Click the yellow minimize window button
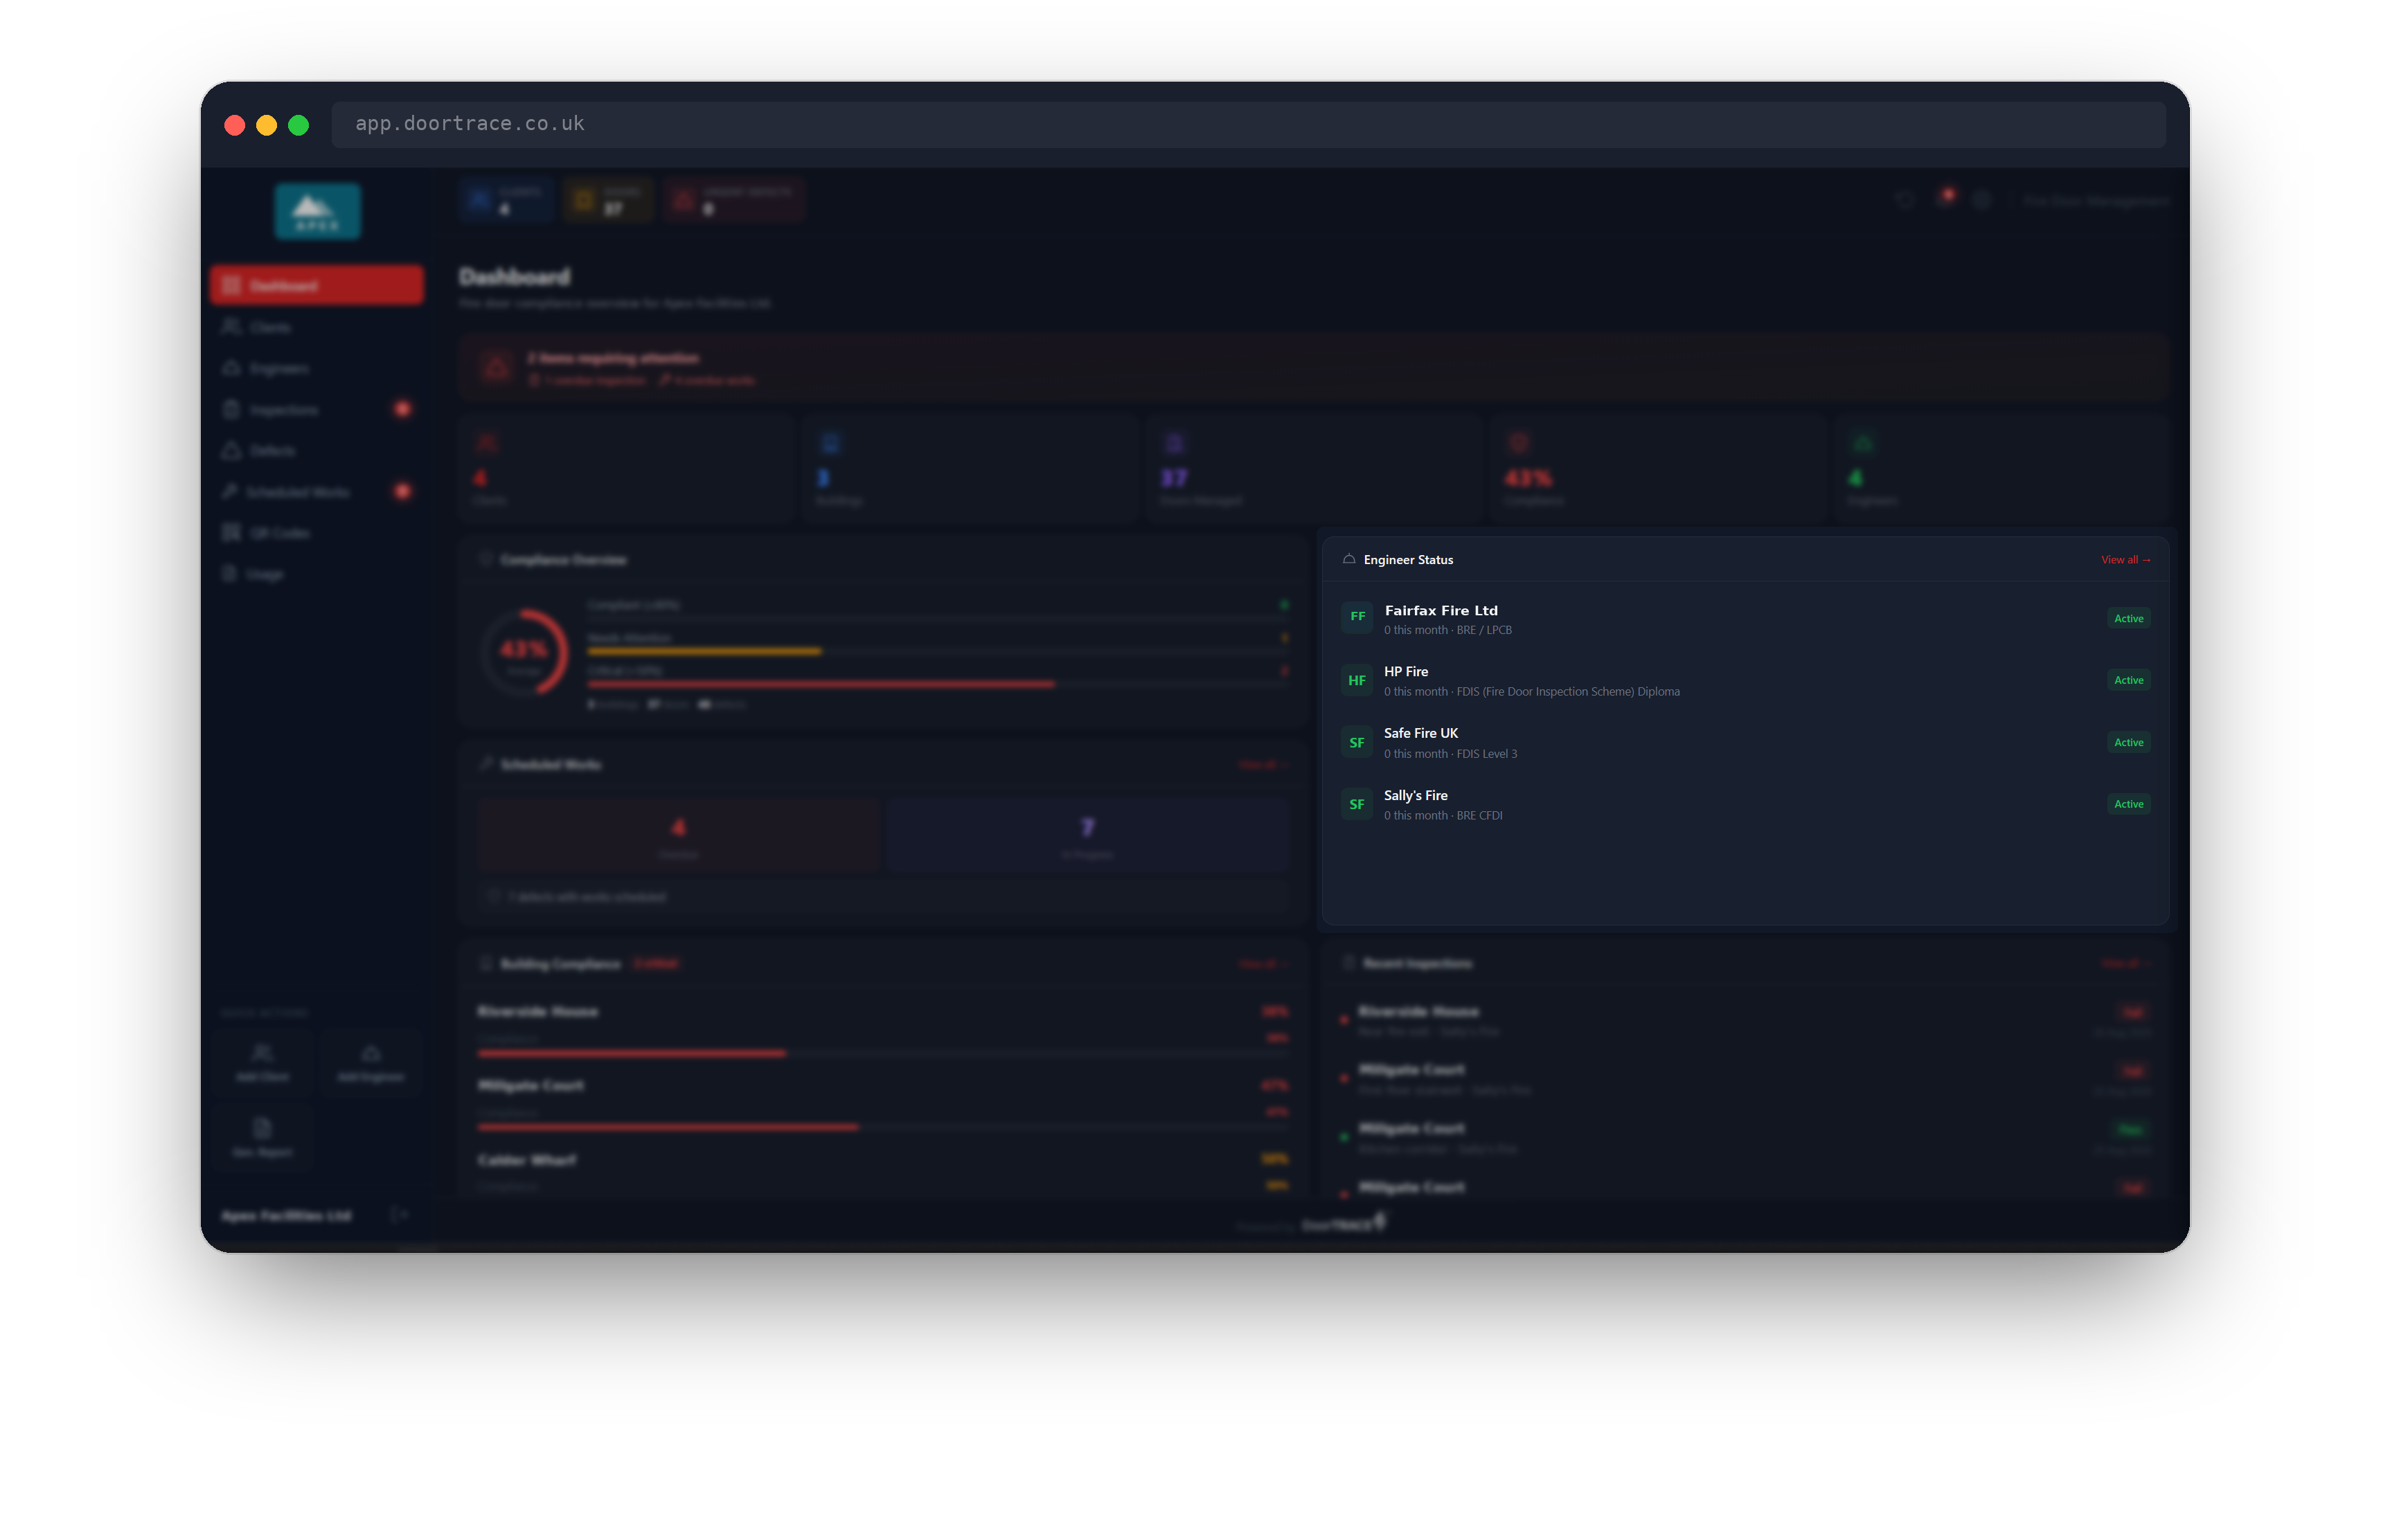Image resolution: width=2390 pixels, height=1540 pixels. (266, 125)
